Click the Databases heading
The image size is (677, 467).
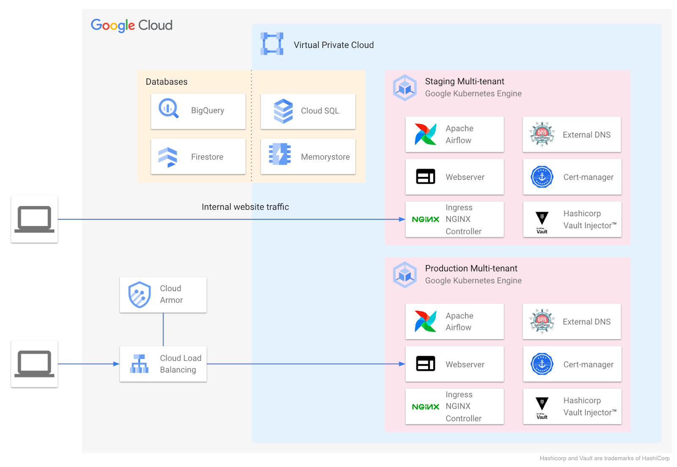point(166,82)
